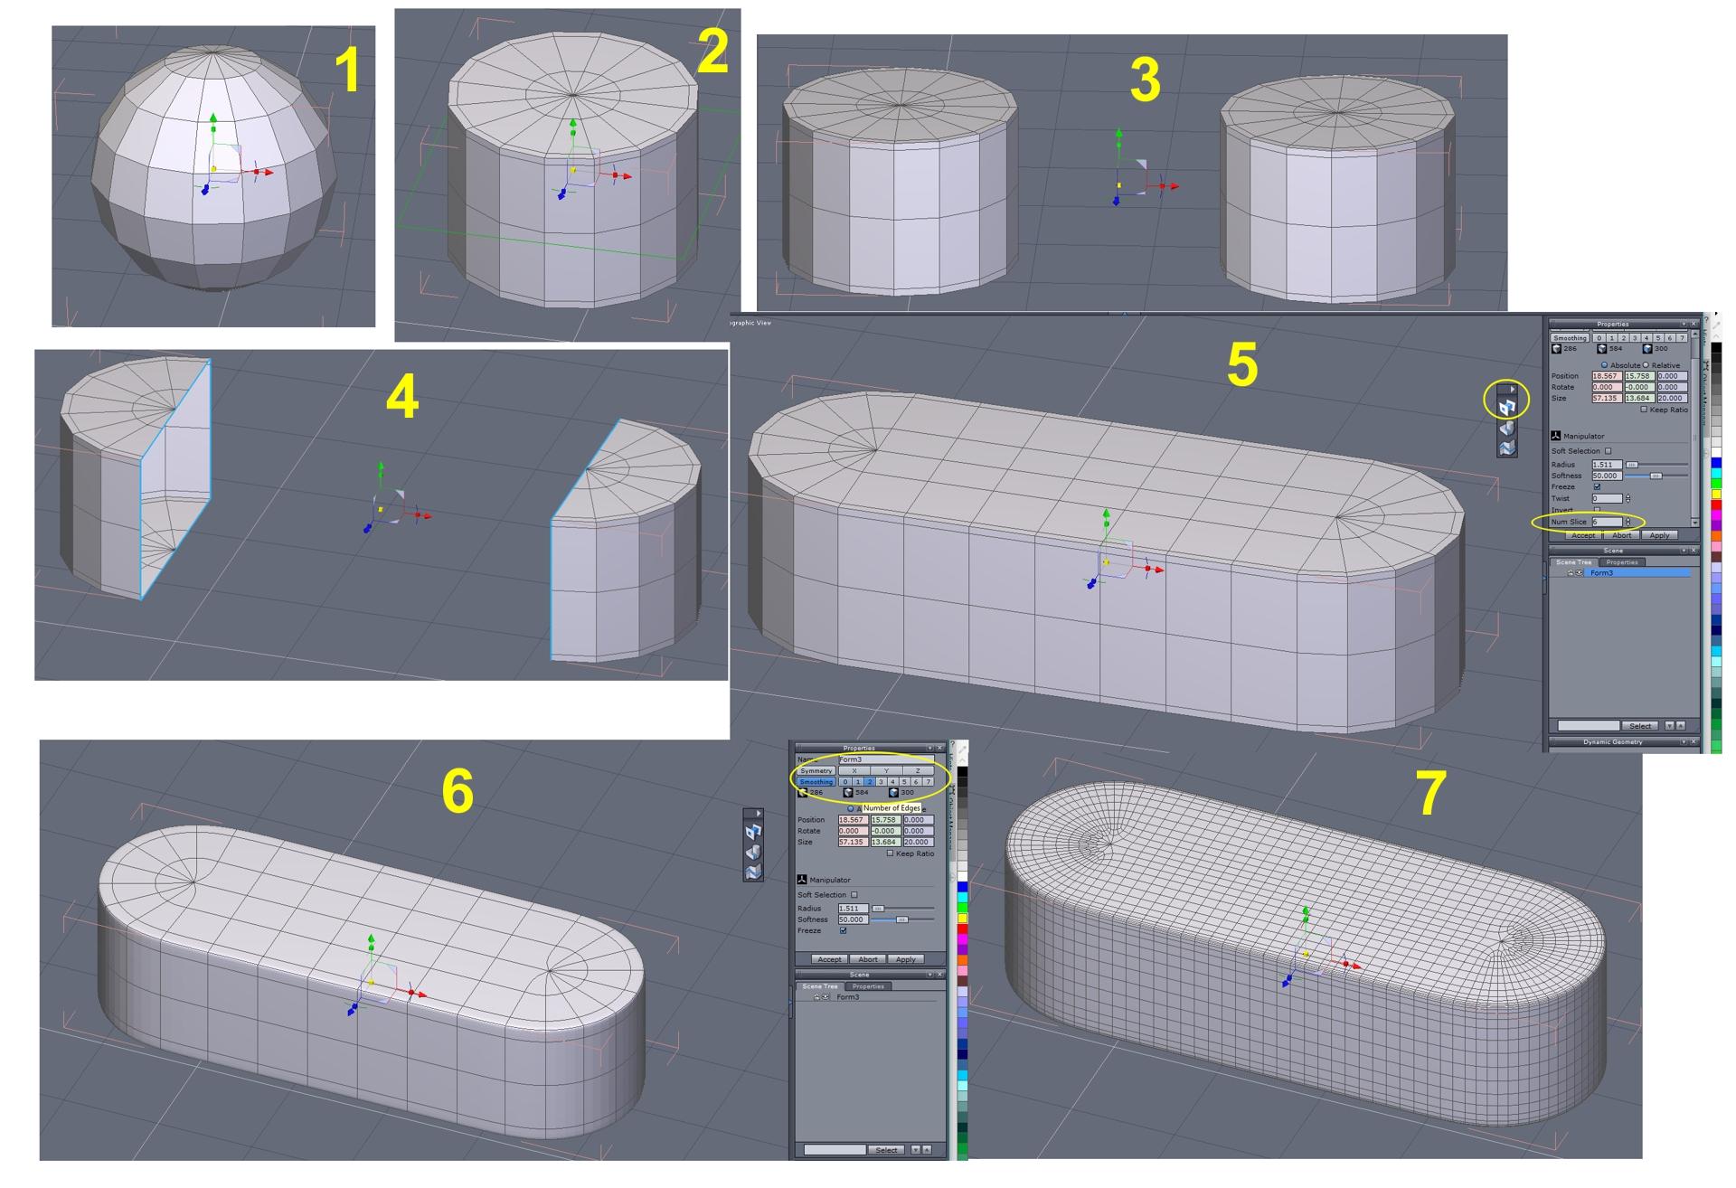Click the vertex count cube icon showing 286 under Symmetry
Viewport: 1736px width, 1188px height.
[x=802, y=792]
